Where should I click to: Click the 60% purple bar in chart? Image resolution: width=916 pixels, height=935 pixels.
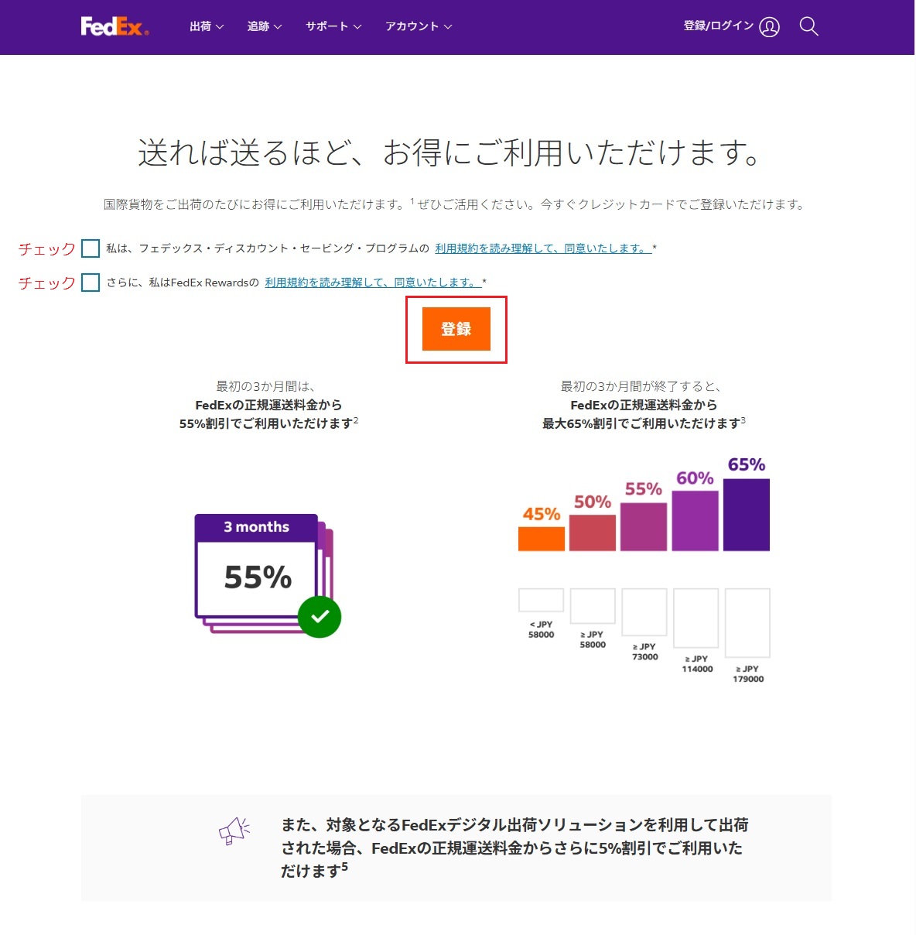pyautogui.click(x=695, y=521)
